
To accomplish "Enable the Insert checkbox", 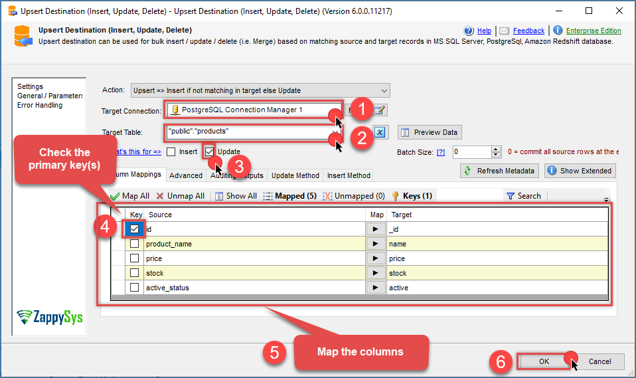I will point(171,151).
